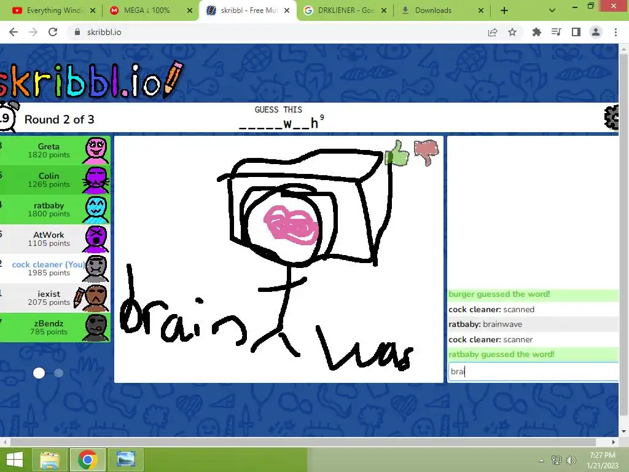Click the vertical page scrollbar
This screenshot has width=629, height=472.
coord(623,235)
